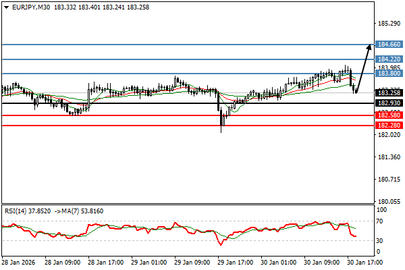Click the red 182.580 support label
The width and height of the screenshot is (405, 270).
point(389,115)
